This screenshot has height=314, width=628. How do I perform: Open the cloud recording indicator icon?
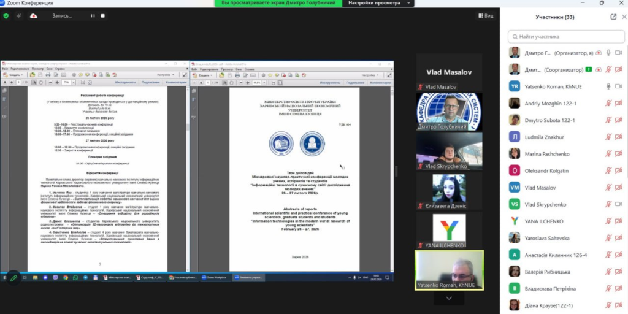coord(33,16)
